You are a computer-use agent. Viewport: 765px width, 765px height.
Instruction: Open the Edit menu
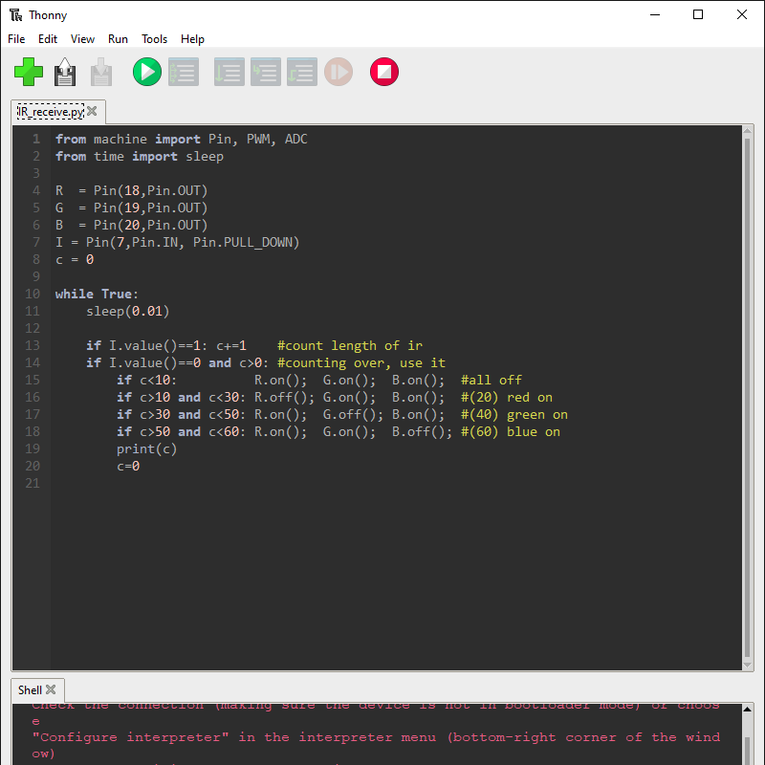48,39
